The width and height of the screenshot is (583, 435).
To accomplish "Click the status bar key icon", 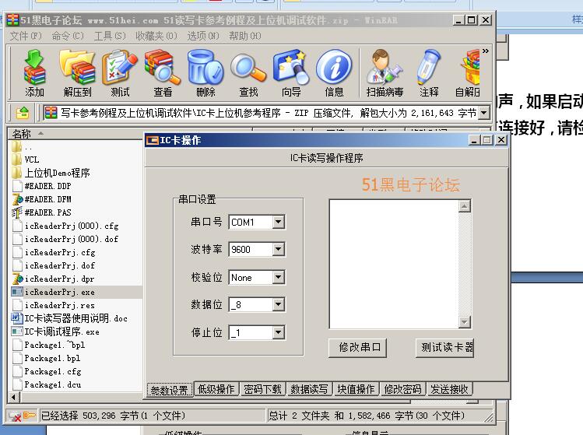I will [x=30, y=415].
